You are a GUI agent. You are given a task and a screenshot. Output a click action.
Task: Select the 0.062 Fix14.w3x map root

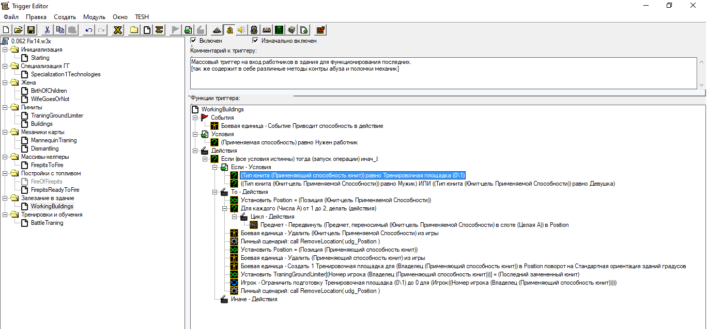tap(30, 41)
